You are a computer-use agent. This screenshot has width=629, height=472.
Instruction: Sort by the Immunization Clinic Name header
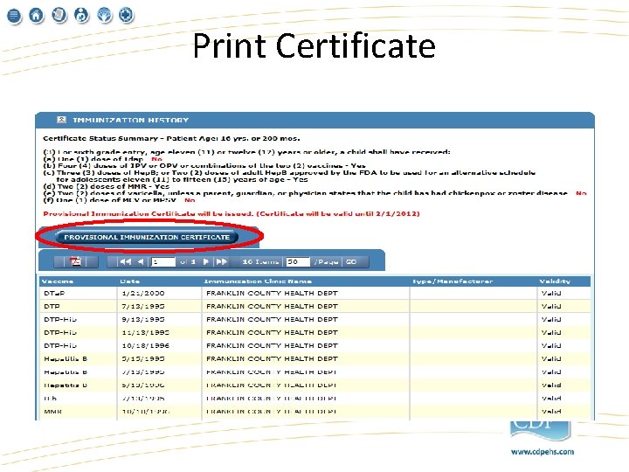point(258,281)
